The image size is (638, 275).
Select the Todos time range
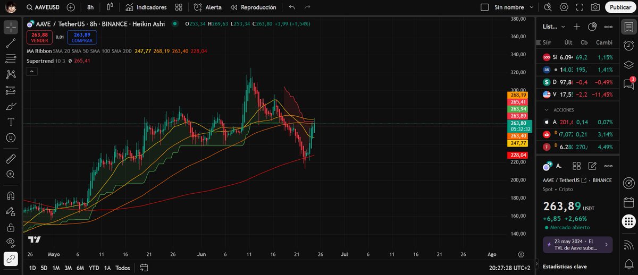[122, 268]
